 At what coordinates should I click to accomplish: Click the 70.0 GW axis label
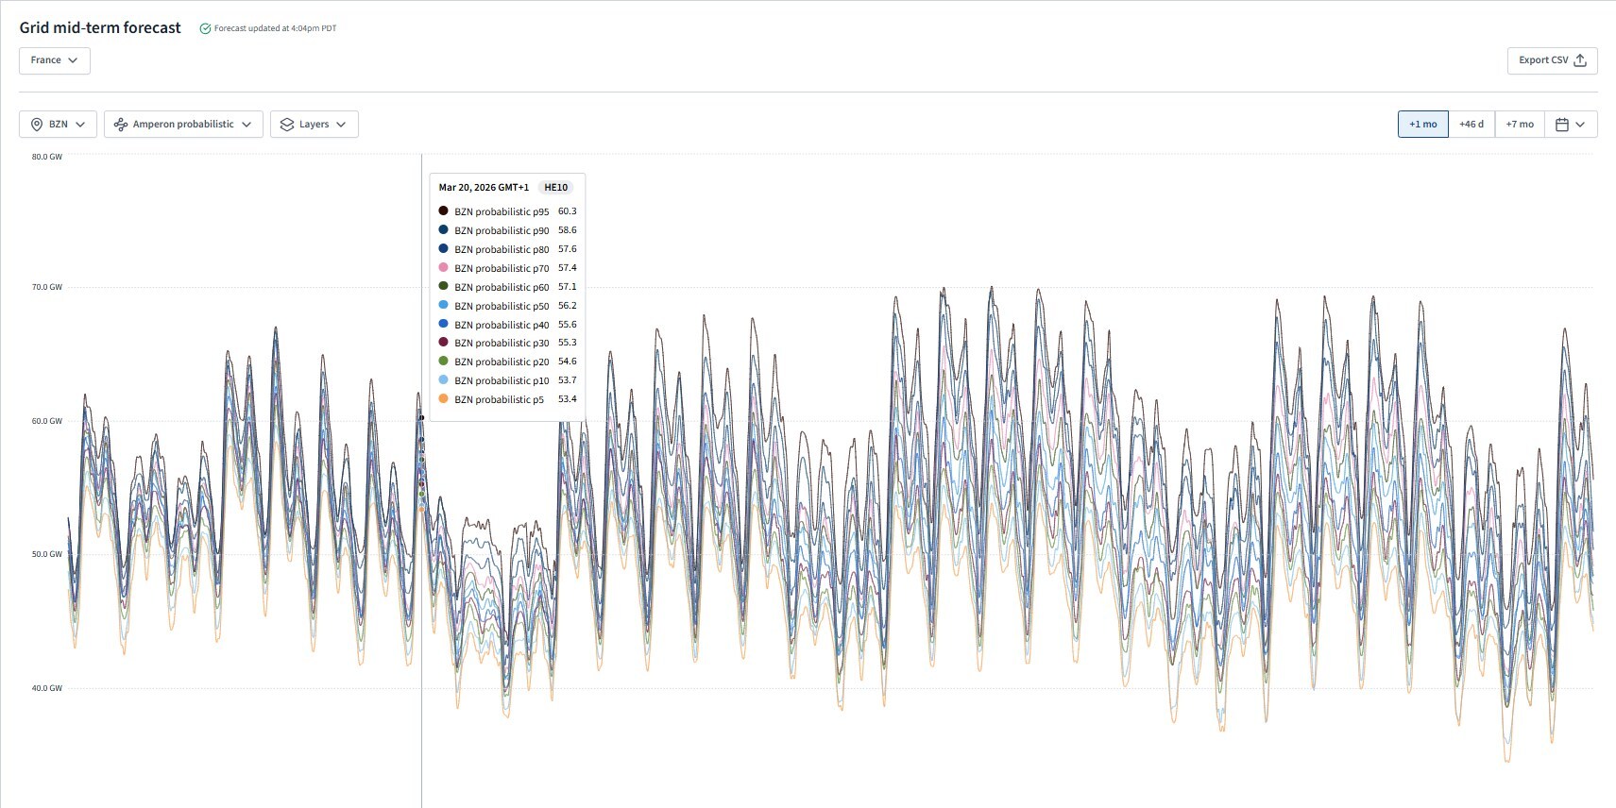tap(47, 287)
